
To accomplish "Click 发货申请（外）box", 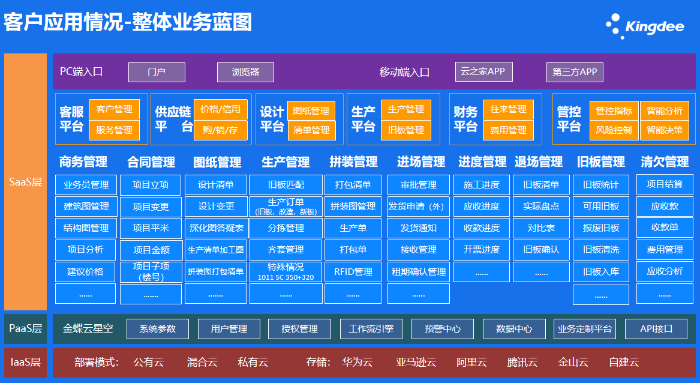I will click(x=418, y=207).
